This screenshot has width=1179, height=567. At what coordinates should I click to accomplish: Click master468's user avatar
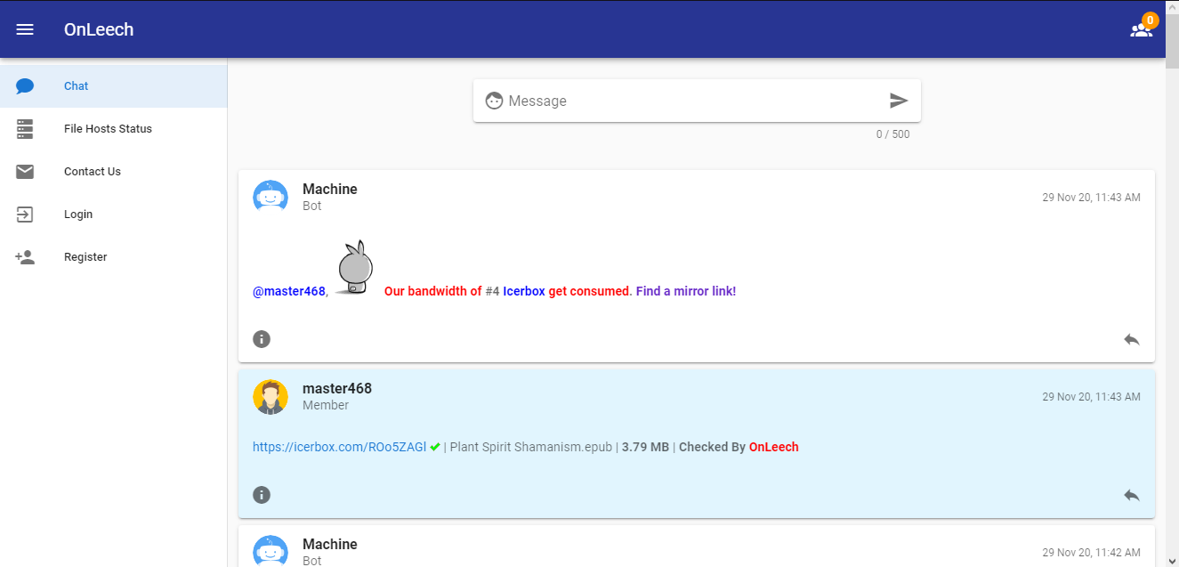(271, 396)
